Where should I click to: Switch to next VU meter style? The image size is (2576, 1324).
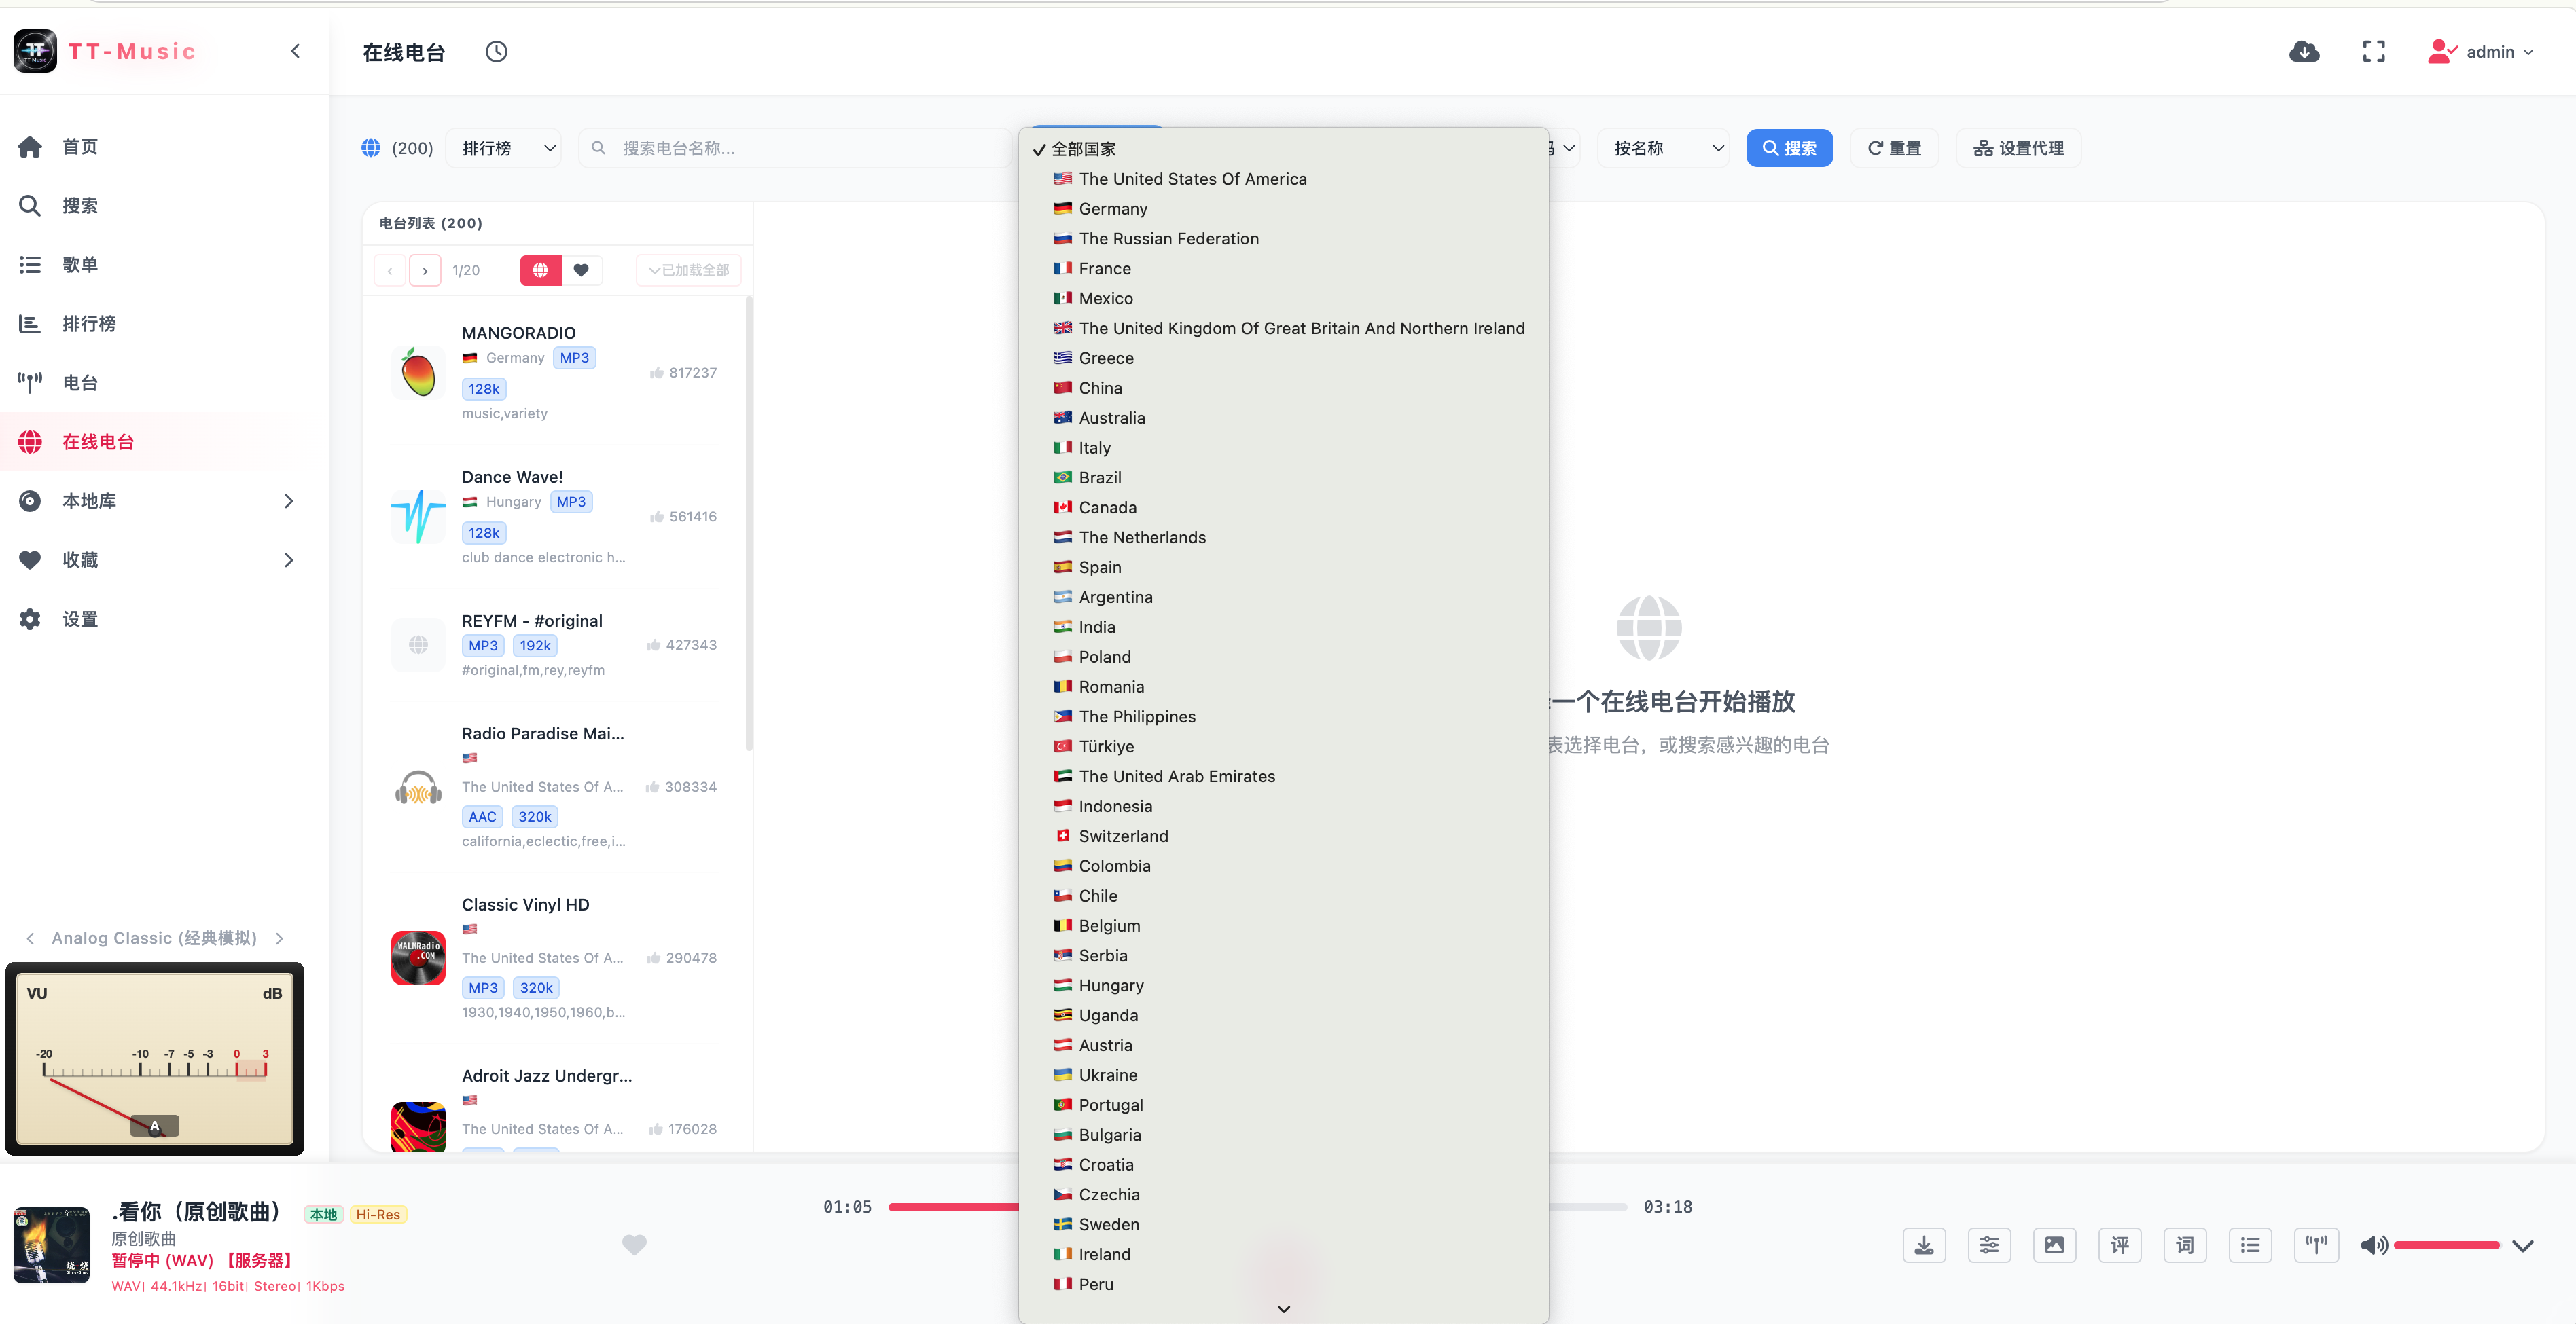(279, 938)
